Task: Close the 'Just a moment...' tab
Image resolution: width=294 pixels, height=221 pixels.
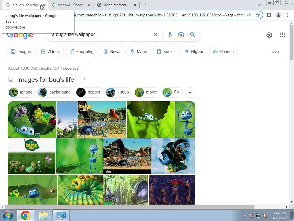Action: [x=135, y=5]
